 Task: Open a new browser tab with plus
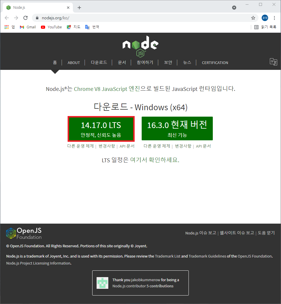79,8
